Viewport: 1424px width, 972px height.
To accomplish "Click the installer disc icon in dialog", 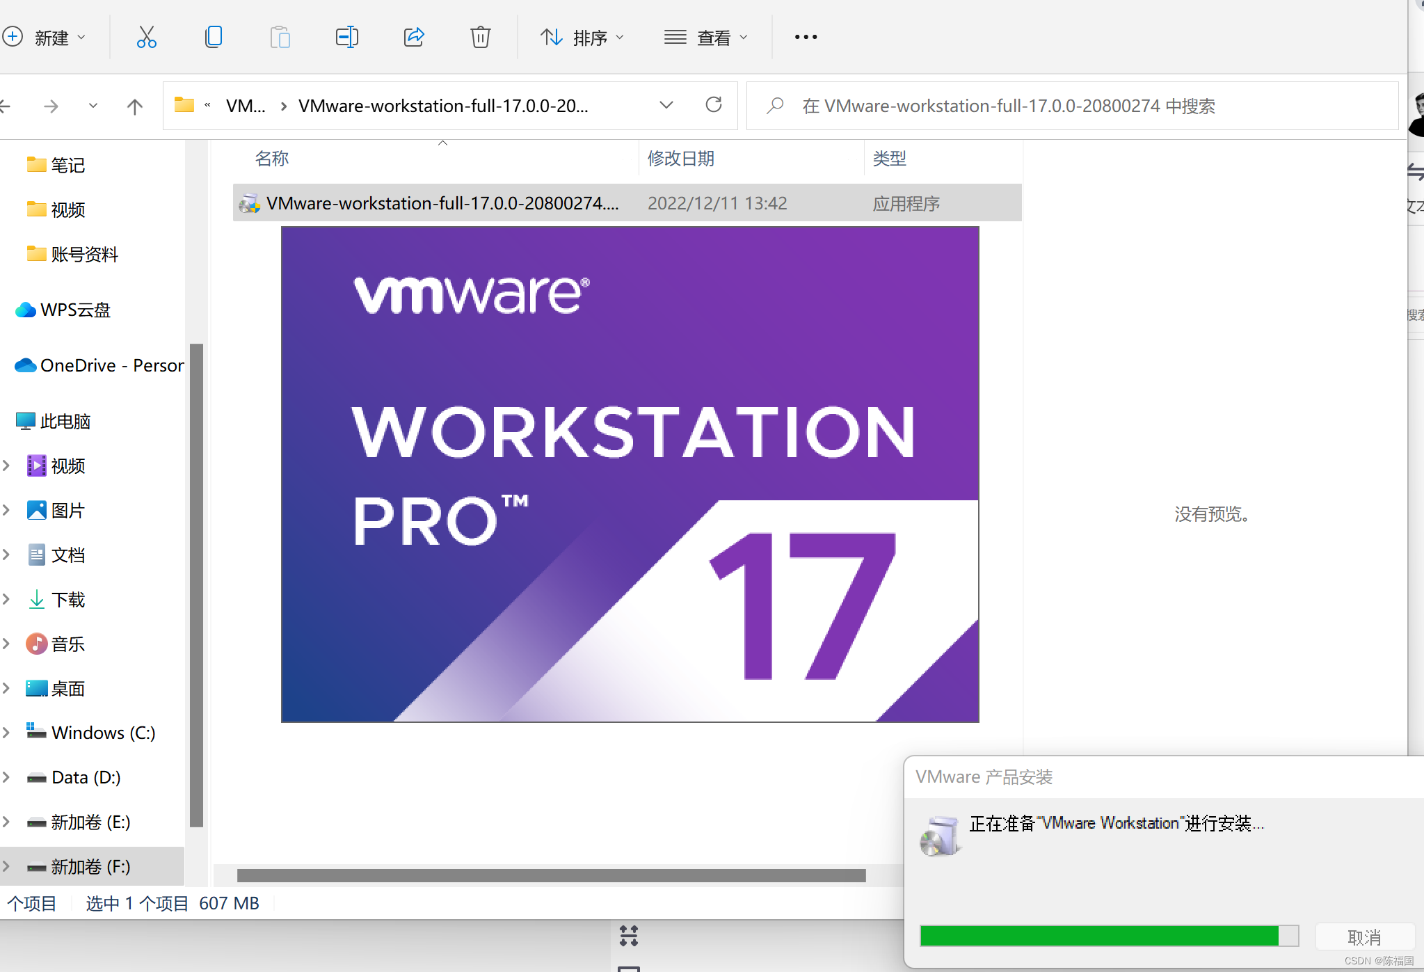I will [x=939, y=836].
